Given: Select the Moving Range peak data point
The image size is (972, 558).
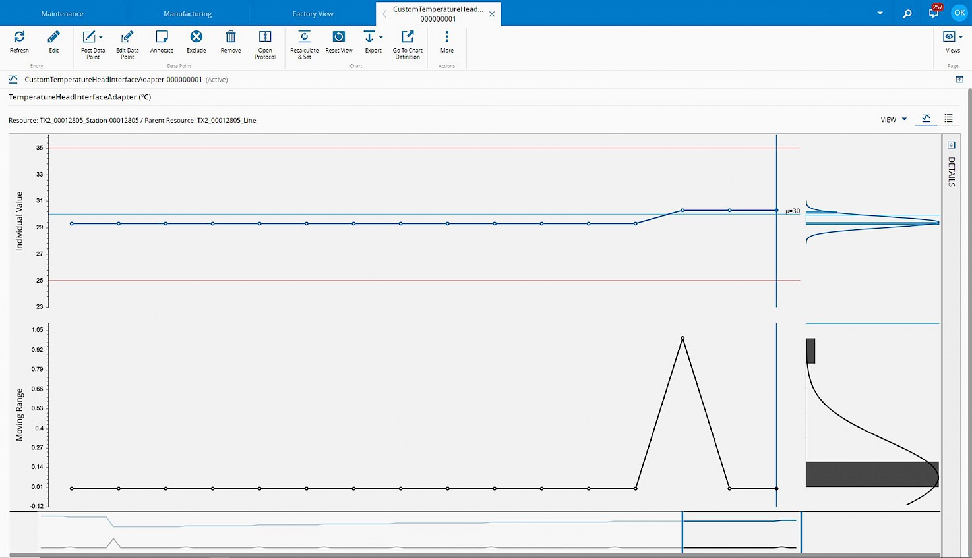Looking at the screenshot, I should tap(683, 338).
